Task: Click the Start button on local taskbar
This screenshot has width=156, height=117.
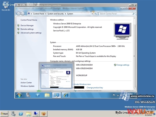Action: click(4, 114)
